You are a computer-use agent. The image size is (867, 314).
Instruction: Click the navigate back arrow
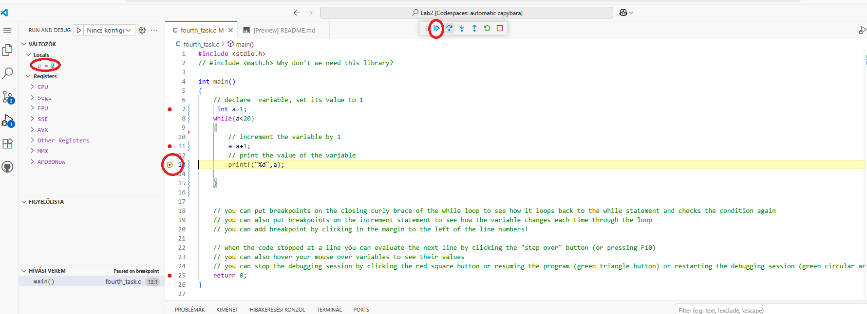[x=297, y=13]
